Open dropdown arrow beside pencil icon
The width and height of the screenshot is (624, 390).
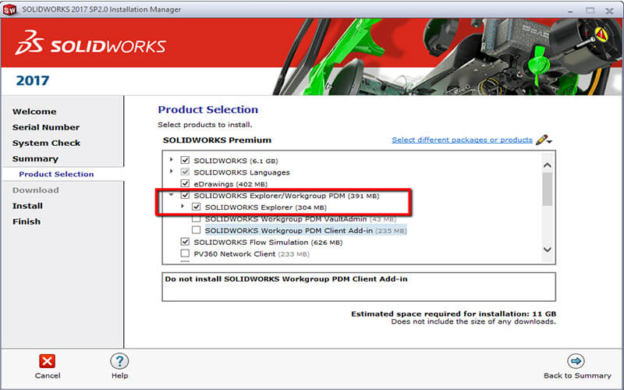click(550, 141)
